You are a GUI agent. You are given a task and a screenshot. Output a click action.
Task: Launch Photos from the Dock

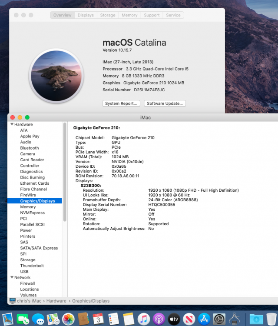(68, 319)
